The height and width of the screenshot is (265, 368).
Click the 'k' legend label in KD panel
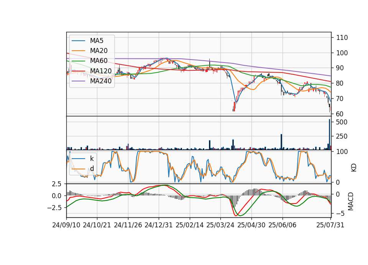click(x=92, y=159)
